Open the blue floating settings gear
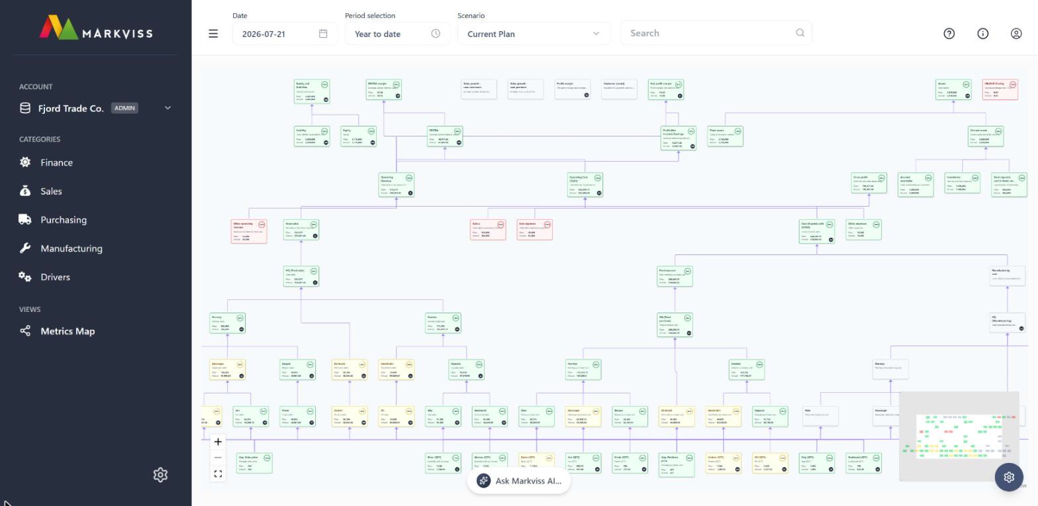 point(1009,477)
